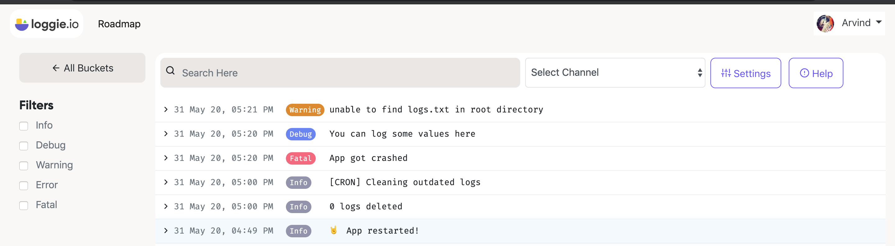Enable the Info filter checkbox
Screen dimensions: 895x246
[x=24, y=126]
